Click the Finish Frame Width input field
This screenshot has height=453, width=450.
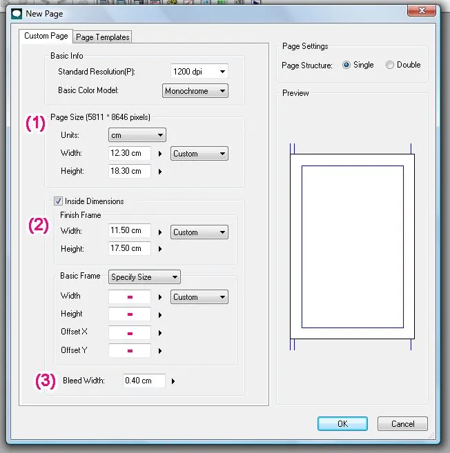tap(129, 231)
